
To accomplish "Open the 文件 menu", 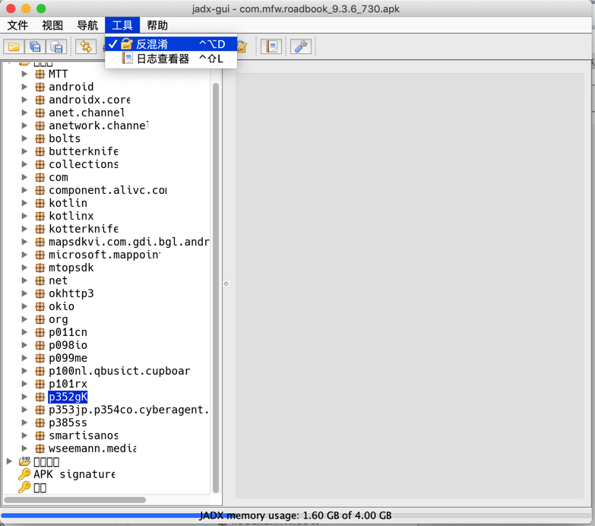I will point(17,25).
